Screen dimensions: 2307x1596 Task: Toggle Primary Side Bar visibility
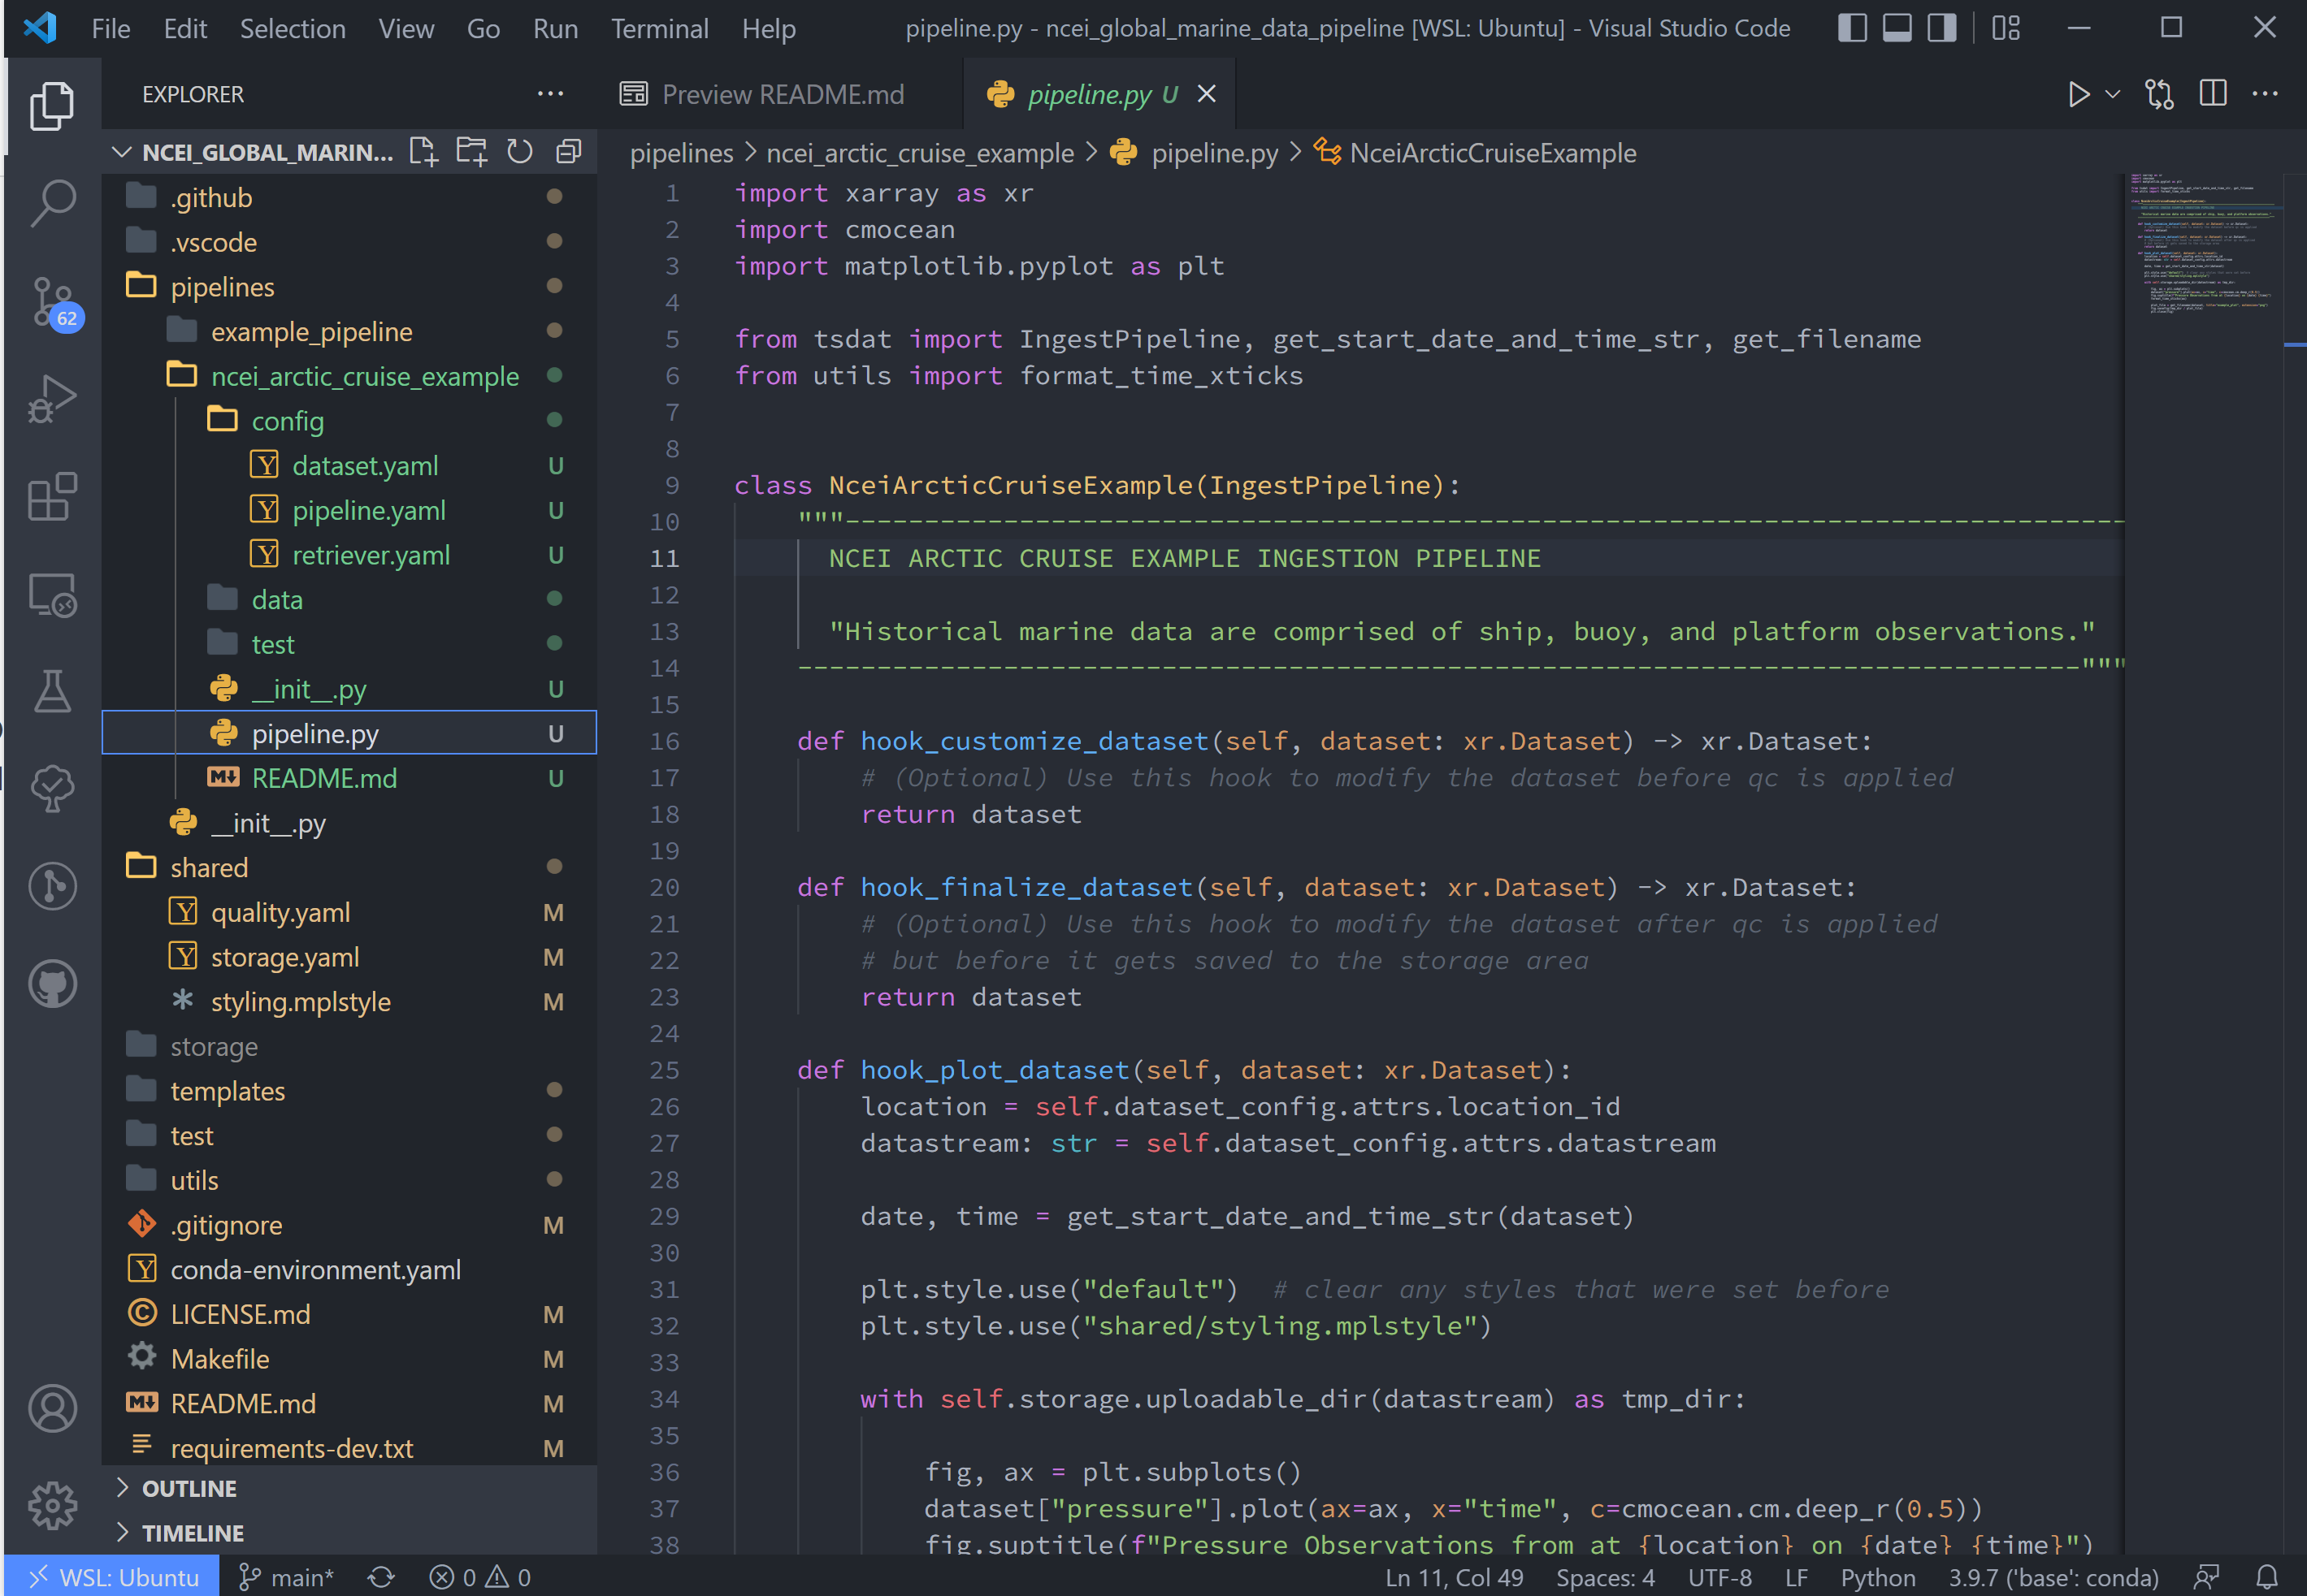(1853, 28)
